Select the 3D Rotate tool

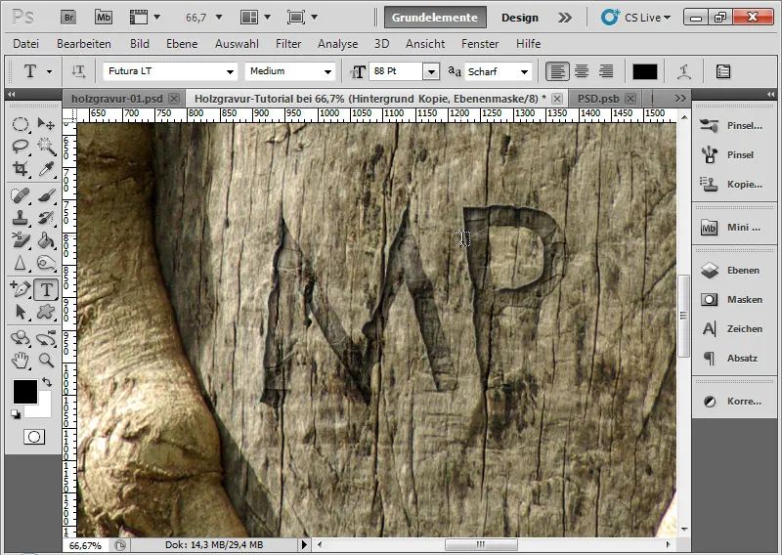[20, 337]
